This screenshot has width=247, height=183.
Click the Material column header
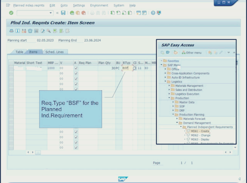click(20, 63)
